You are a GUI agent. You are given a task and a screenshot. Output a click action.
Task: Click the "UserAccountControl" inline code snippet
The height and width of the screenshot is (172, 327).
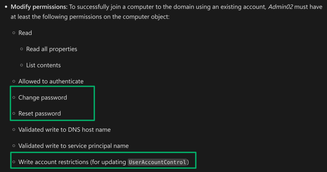[157, 162]
